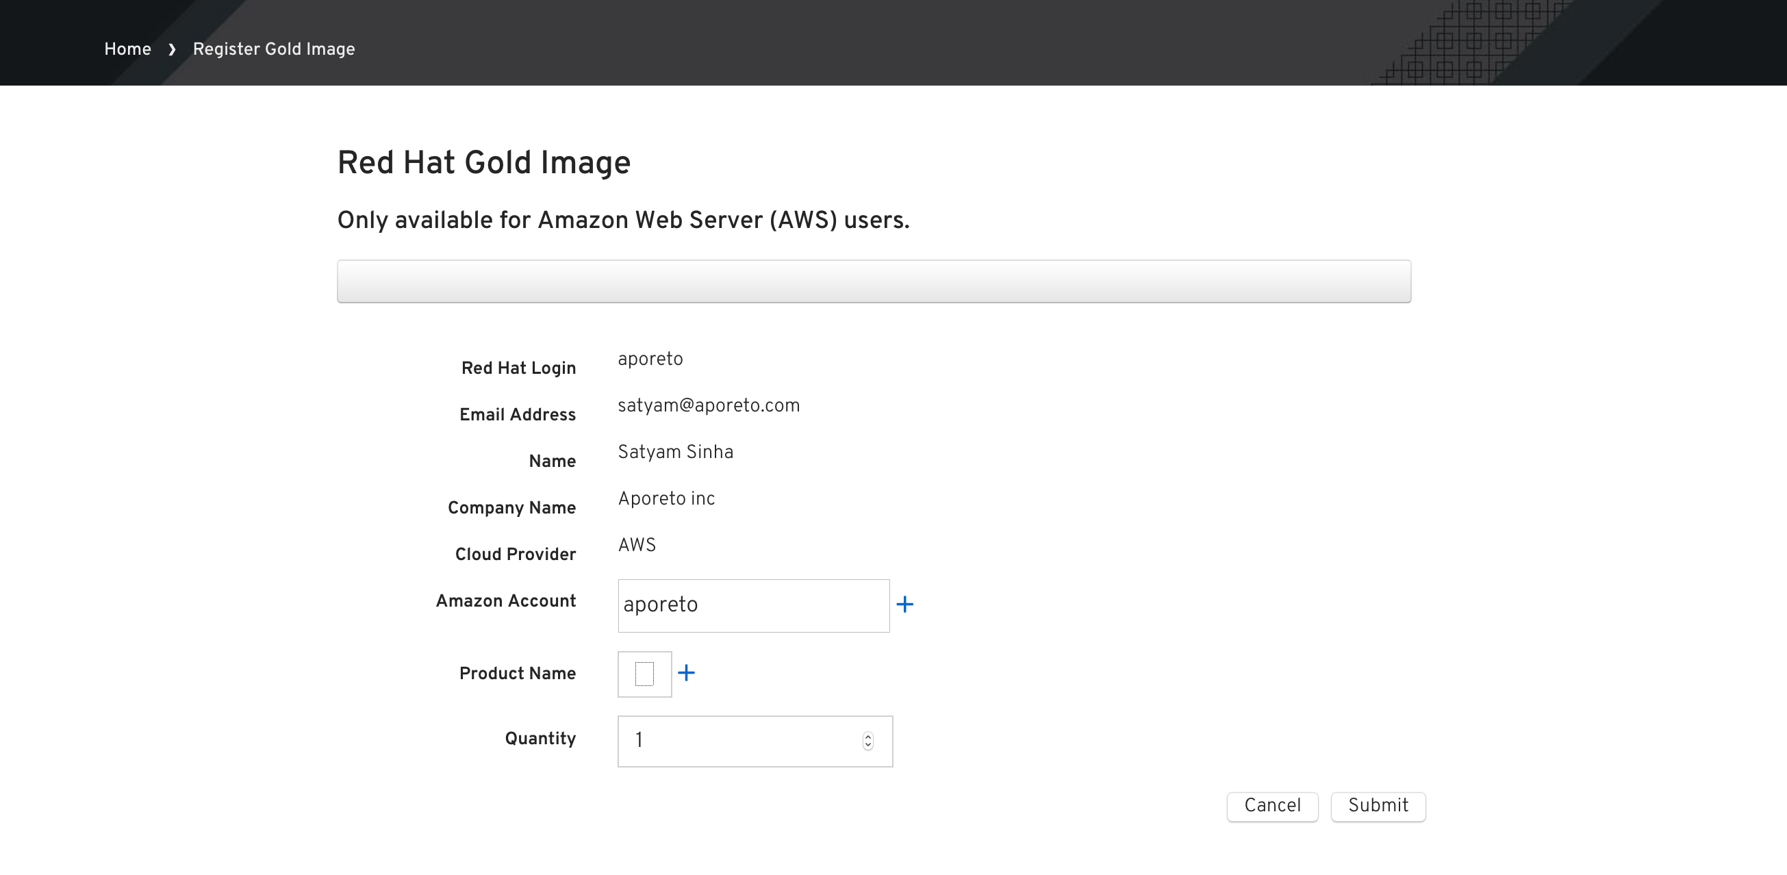
Task: Click the Email Address label
Action: coord(517,414)
